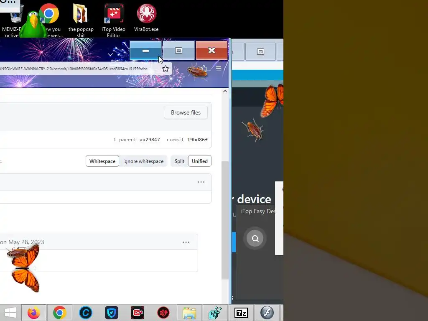Expand the Firefox tab list chevron
428x321 pixels.
point(110,55)
